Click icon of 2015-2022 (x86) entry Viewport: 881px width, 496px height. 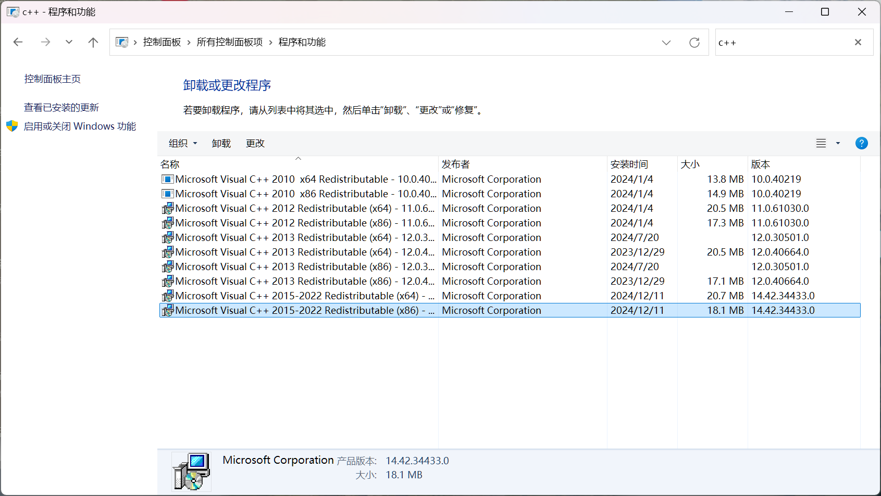coord(167,310)
